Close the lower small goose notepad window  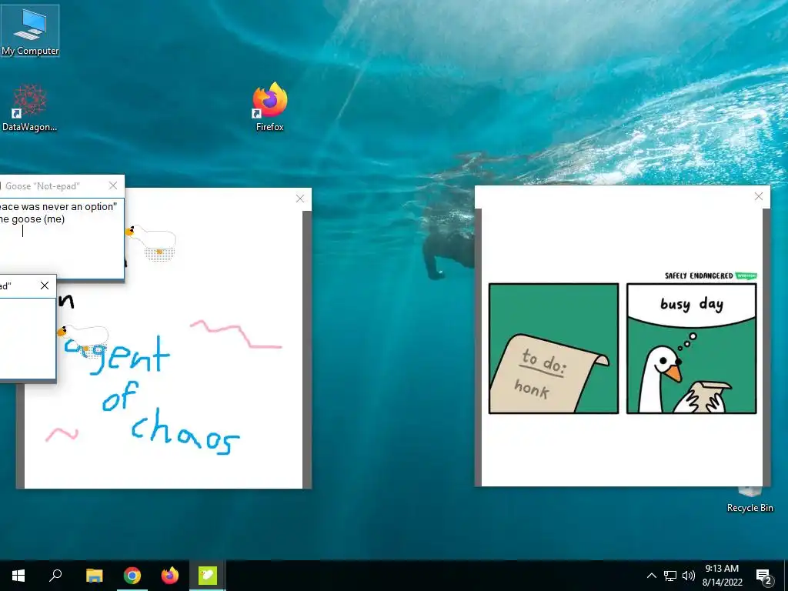coord(45,286)
